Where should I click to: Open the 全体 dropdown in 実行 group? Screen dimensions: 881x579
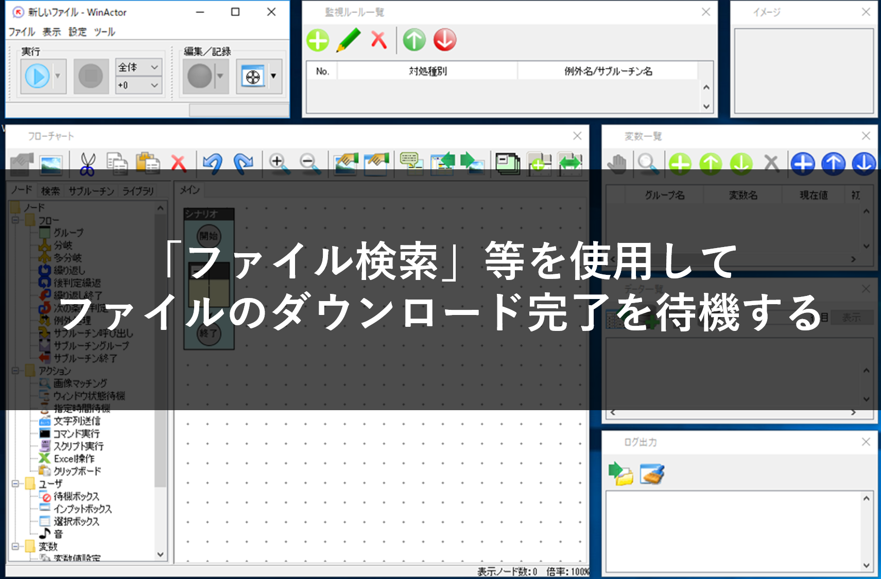click(x=139, y=67)
